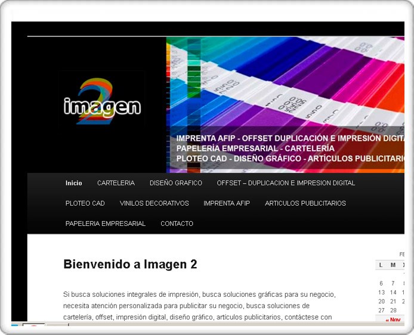Open PAPELERIA EMPRESARIAL menu link
The height and width of the screenshot is (335, 414).
[x=106, y=224]
